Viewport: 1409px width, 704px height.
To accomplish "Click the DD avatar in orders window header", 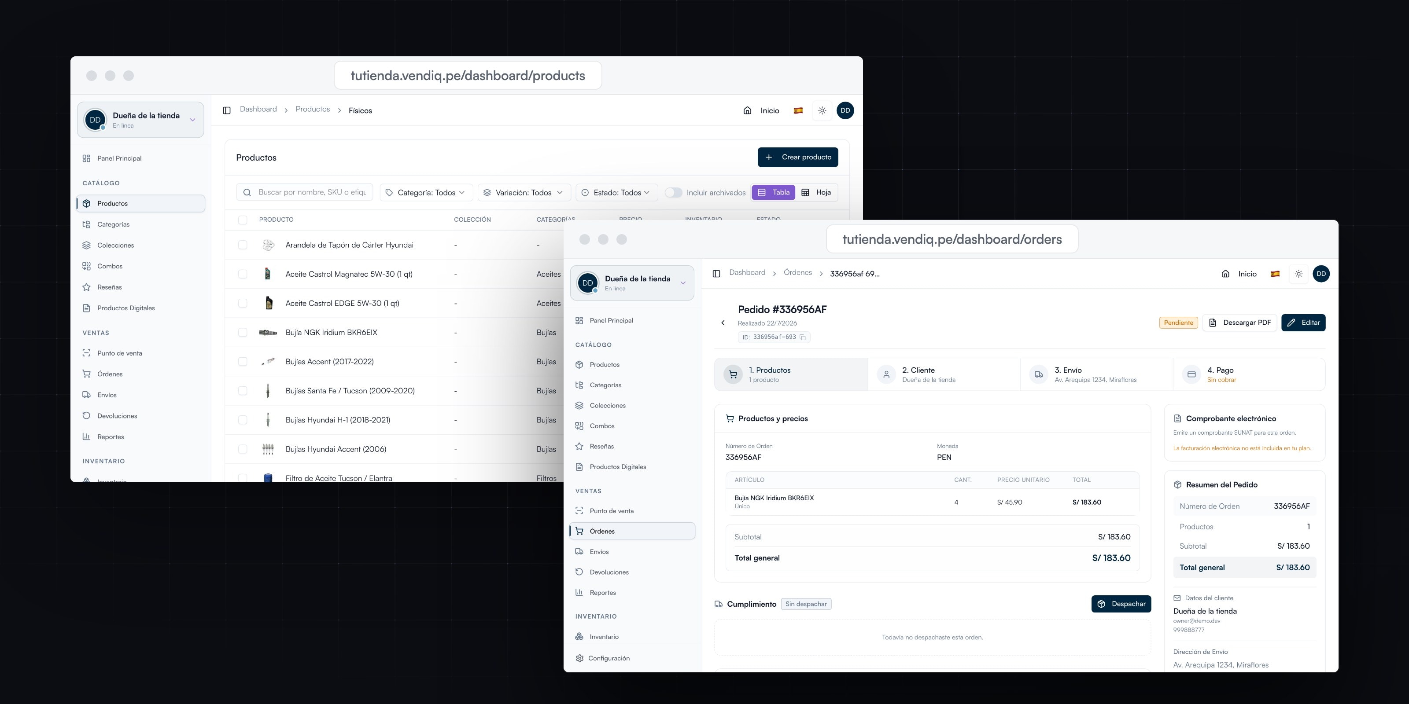I will click(1321, 274).
